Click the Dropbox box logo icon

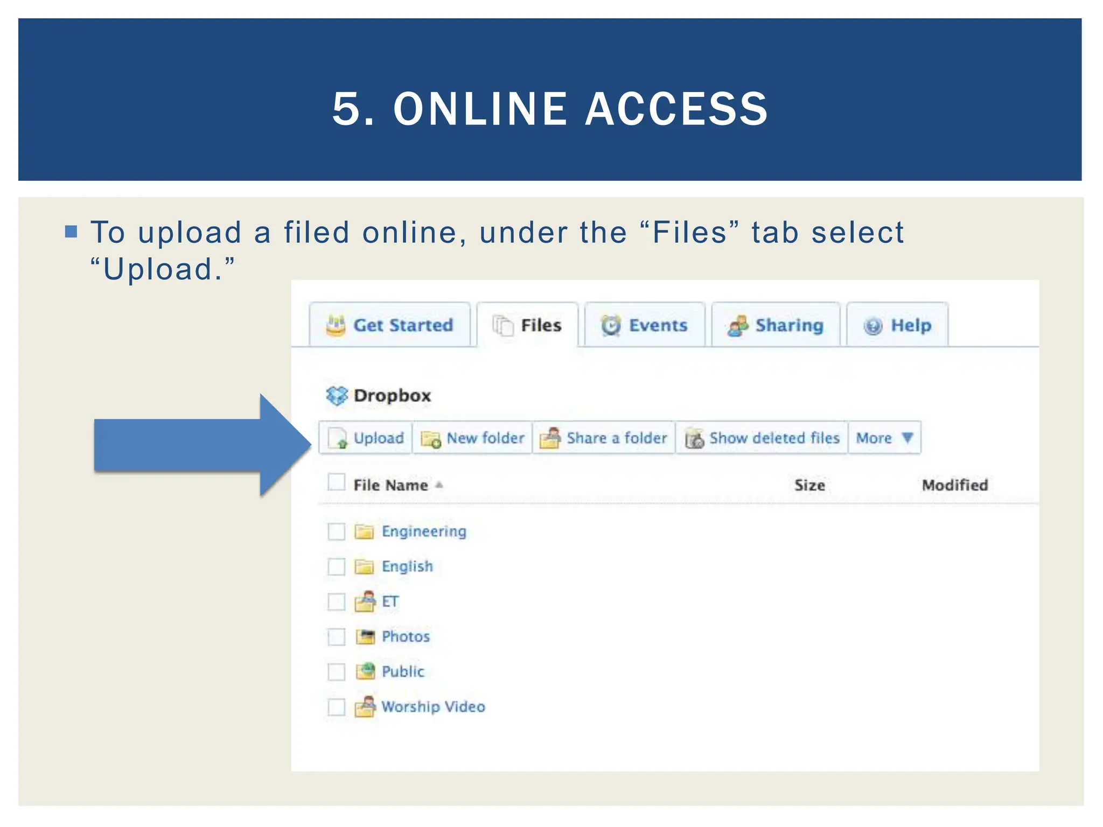click(337, 396)
